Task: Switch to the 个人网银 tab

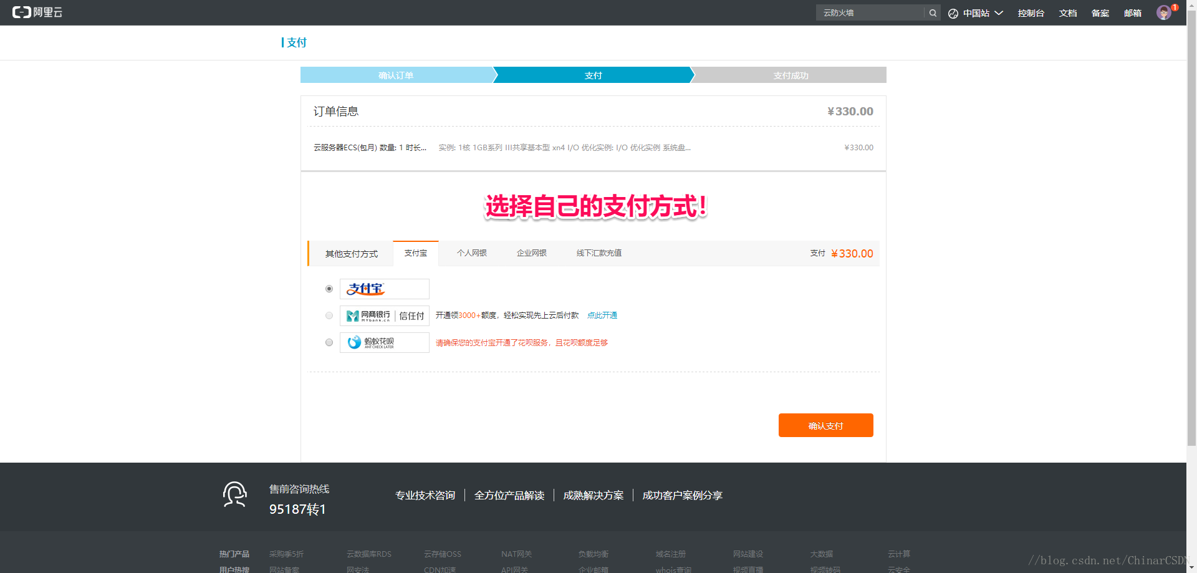Action: pyautogui.click(x=472, y=253)
